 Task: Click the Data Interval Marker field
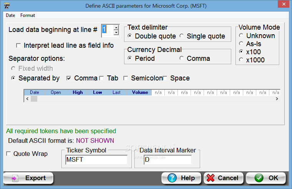168,160
